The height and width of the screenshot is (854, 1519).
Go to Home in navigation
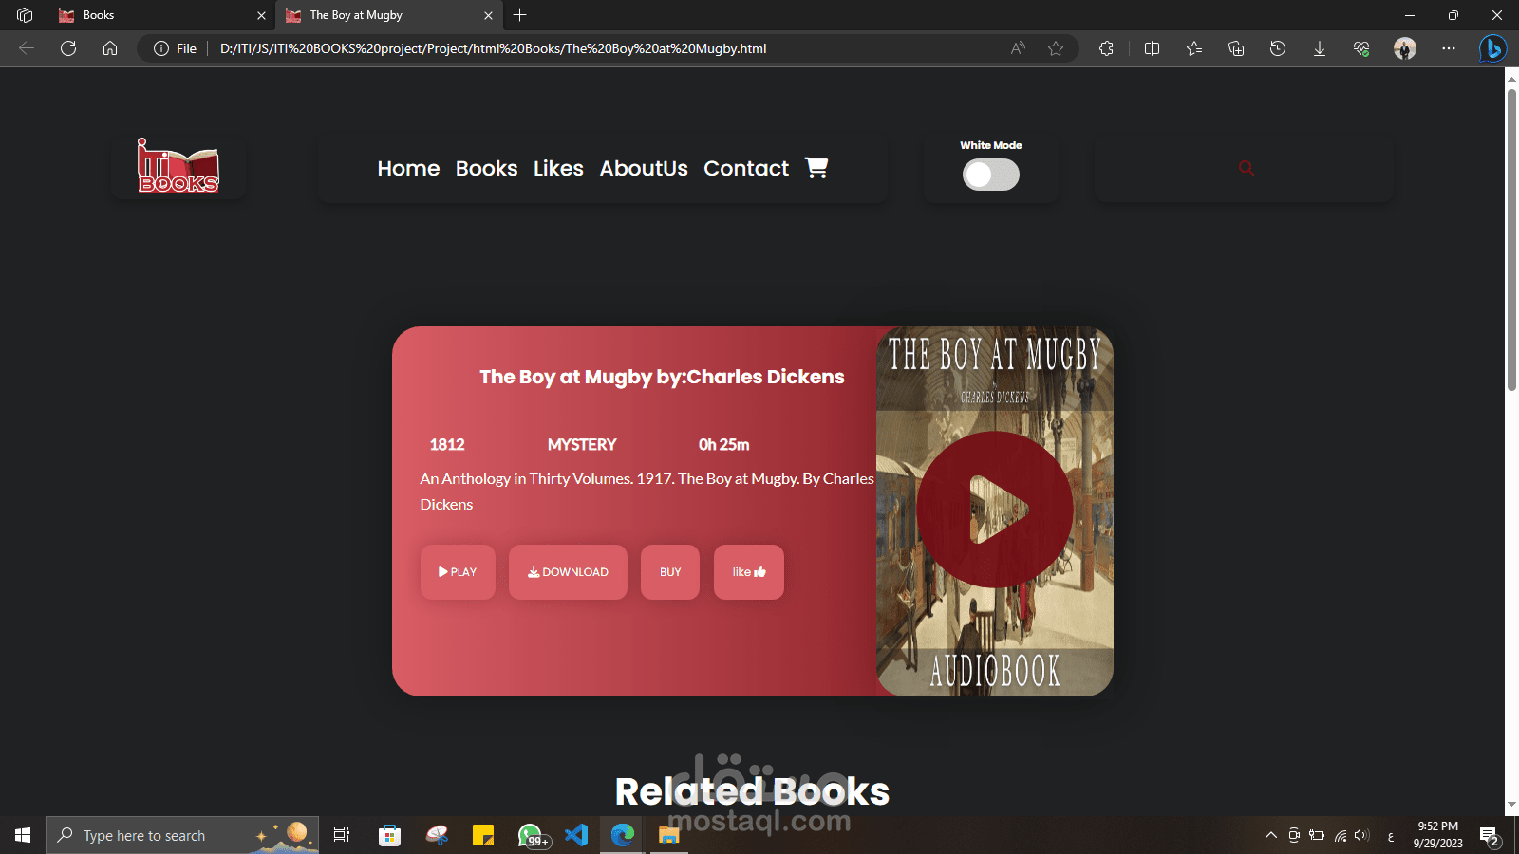coord(408,168)
